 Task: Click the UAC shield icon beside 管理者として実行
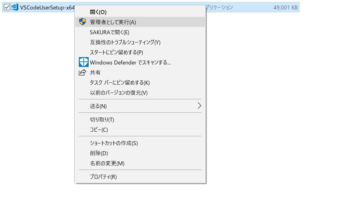click(82, 22)
